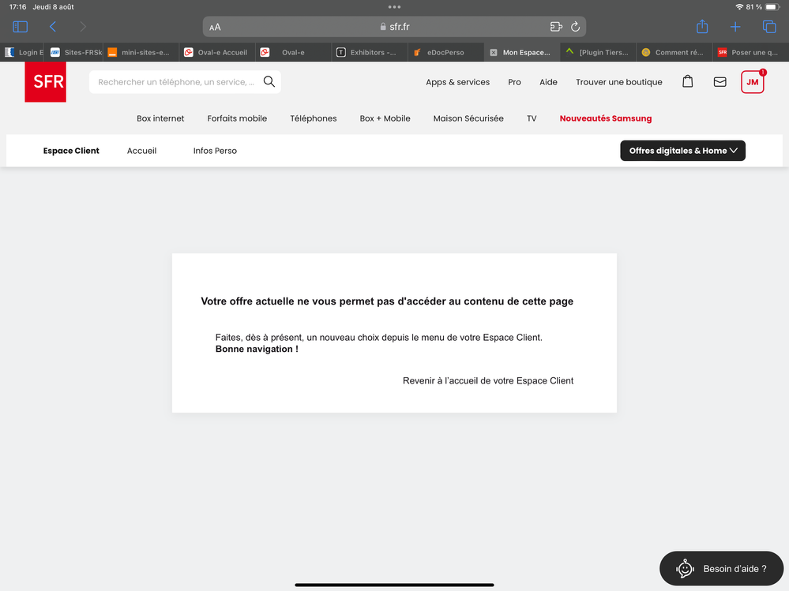The image size is (789, 591).
Task: Go back with the back arrow
Action: 53,27
